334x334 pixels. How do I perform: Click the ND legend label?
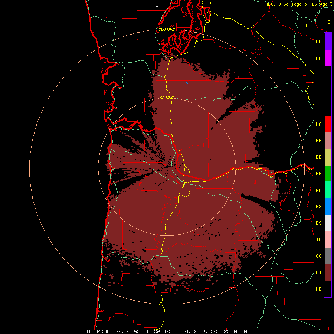click(x=318, y=289)
